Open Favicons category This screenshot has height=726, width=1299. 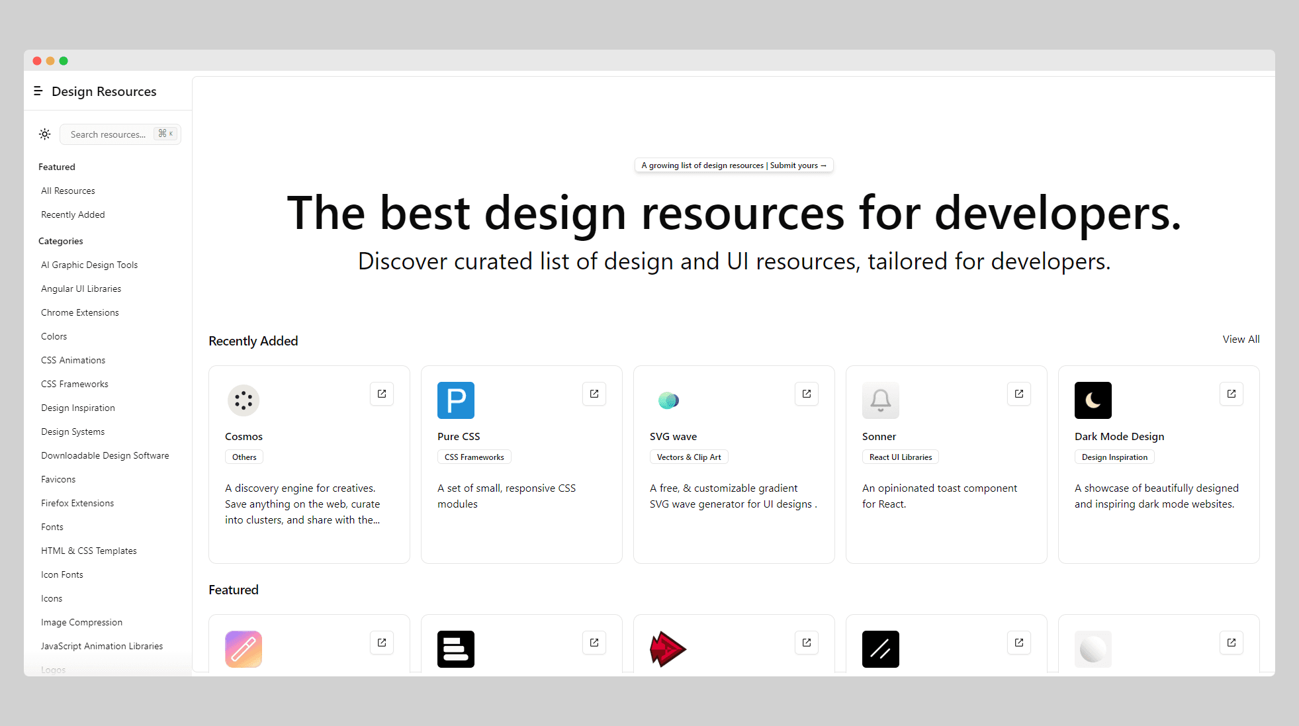58,479
